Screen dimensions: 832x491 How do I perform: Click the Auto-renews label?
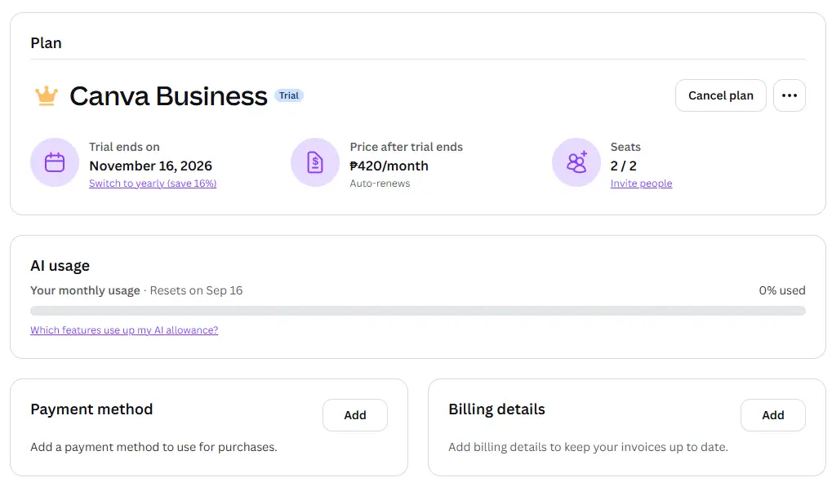380,184
